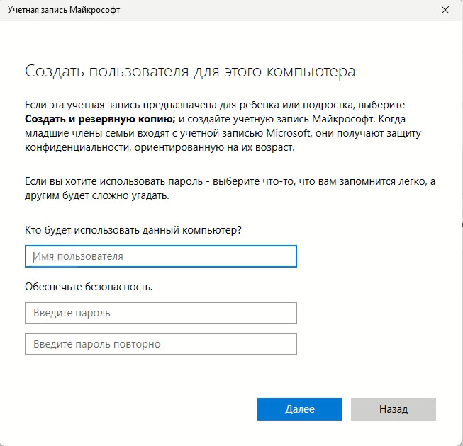Click the phrase они получают защиту

[368, 133]
